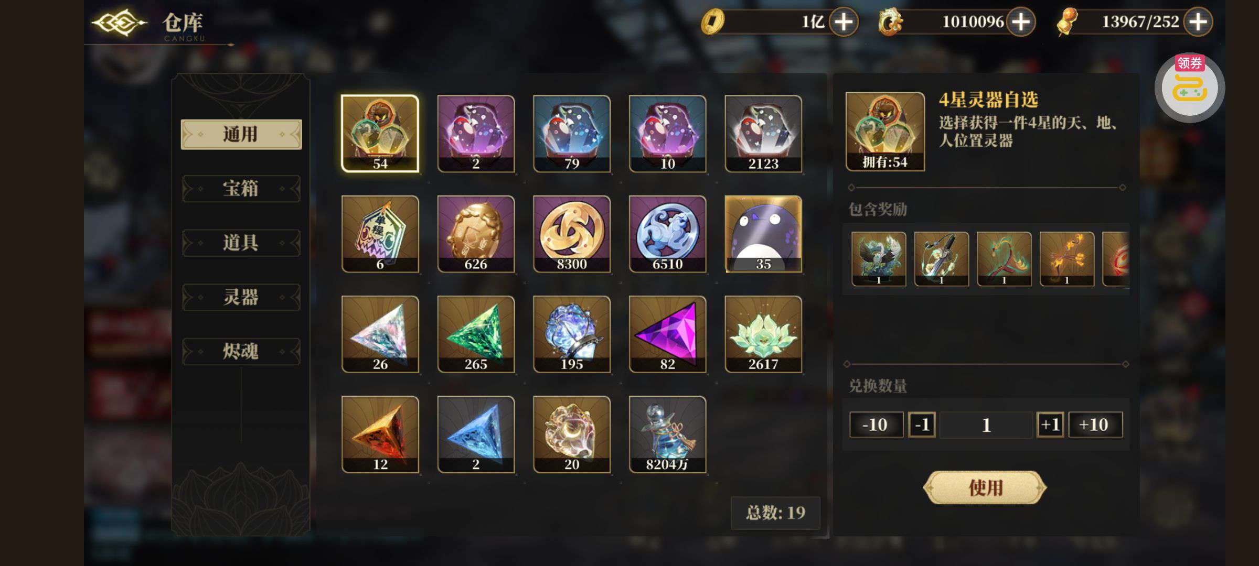Increase exchange quantity with +10
The width and height of the screenshot is (1259, 566).
1095,424
